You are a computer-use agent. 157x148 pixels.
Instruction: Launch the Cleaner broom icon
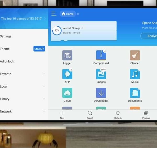point(135,55)
